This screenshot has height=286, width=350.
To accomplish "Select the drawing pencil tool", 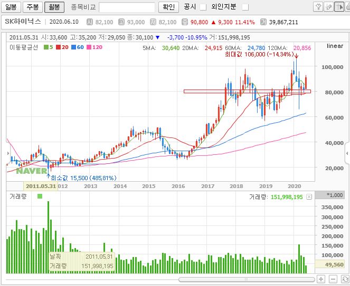I will (328, 7).
